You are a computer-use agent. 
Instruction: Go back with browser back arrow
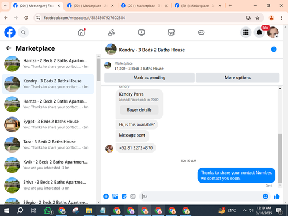6,18
